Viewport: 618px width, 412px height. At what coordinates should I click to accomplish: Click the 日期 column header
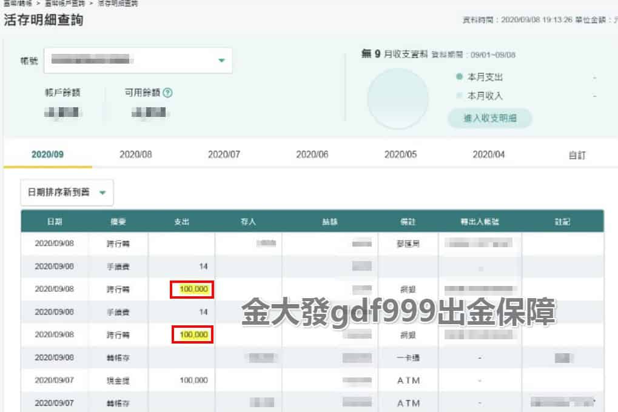55,222
